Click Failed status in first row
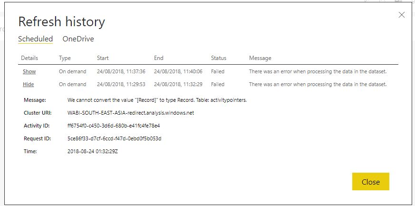Image resolution: width=415 pixels, height=206 pixels. (218, 71)
